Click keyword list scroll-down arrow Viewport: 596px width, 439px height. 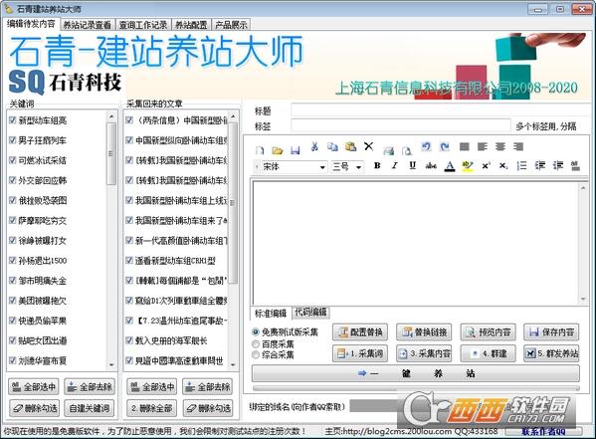click(111, 364)
